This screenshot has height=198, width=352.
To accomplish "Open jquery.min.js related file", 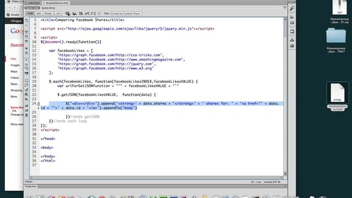I will point(48,8).
